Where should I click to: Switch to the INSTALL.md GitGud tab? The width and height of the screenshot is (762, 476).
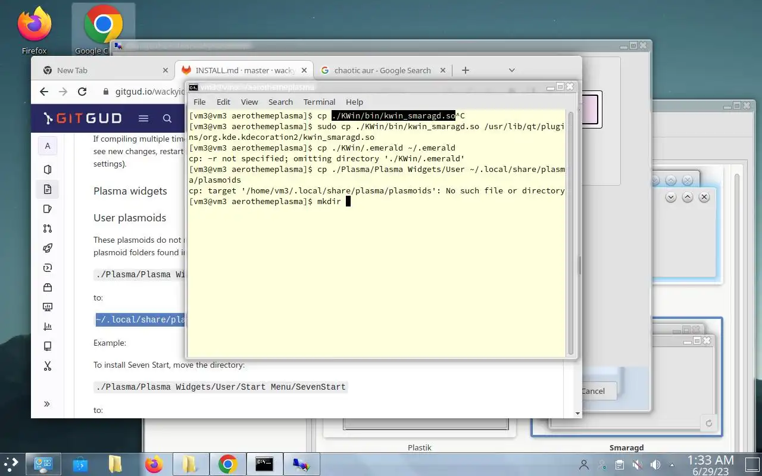[245, 70]
